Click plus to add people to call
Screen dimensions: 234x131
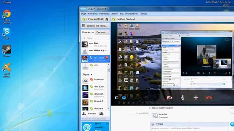click(196, 98)
